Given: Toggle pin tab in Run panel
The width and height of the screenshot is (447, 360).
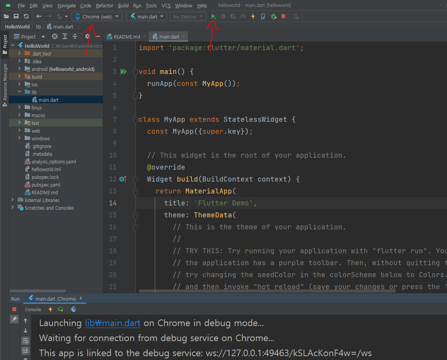Looking at the screenshot, I should [x=14, y=319].
